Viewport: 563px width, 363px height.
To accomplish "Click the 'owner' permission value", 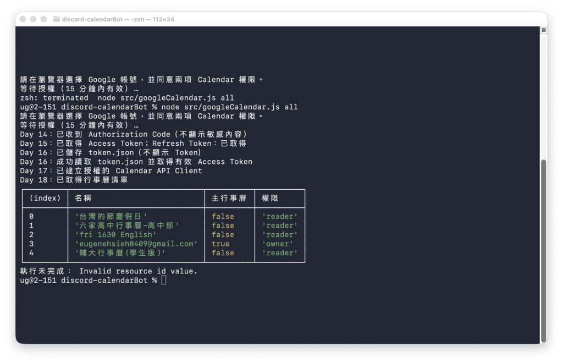I will (x=278, y=244).
